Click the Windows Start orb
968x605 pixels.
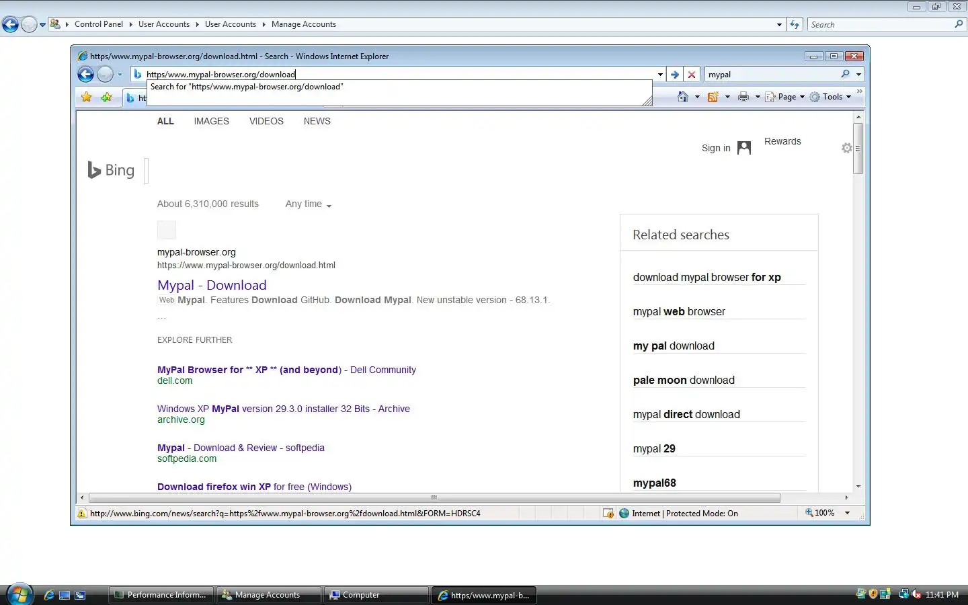(19, 595)
